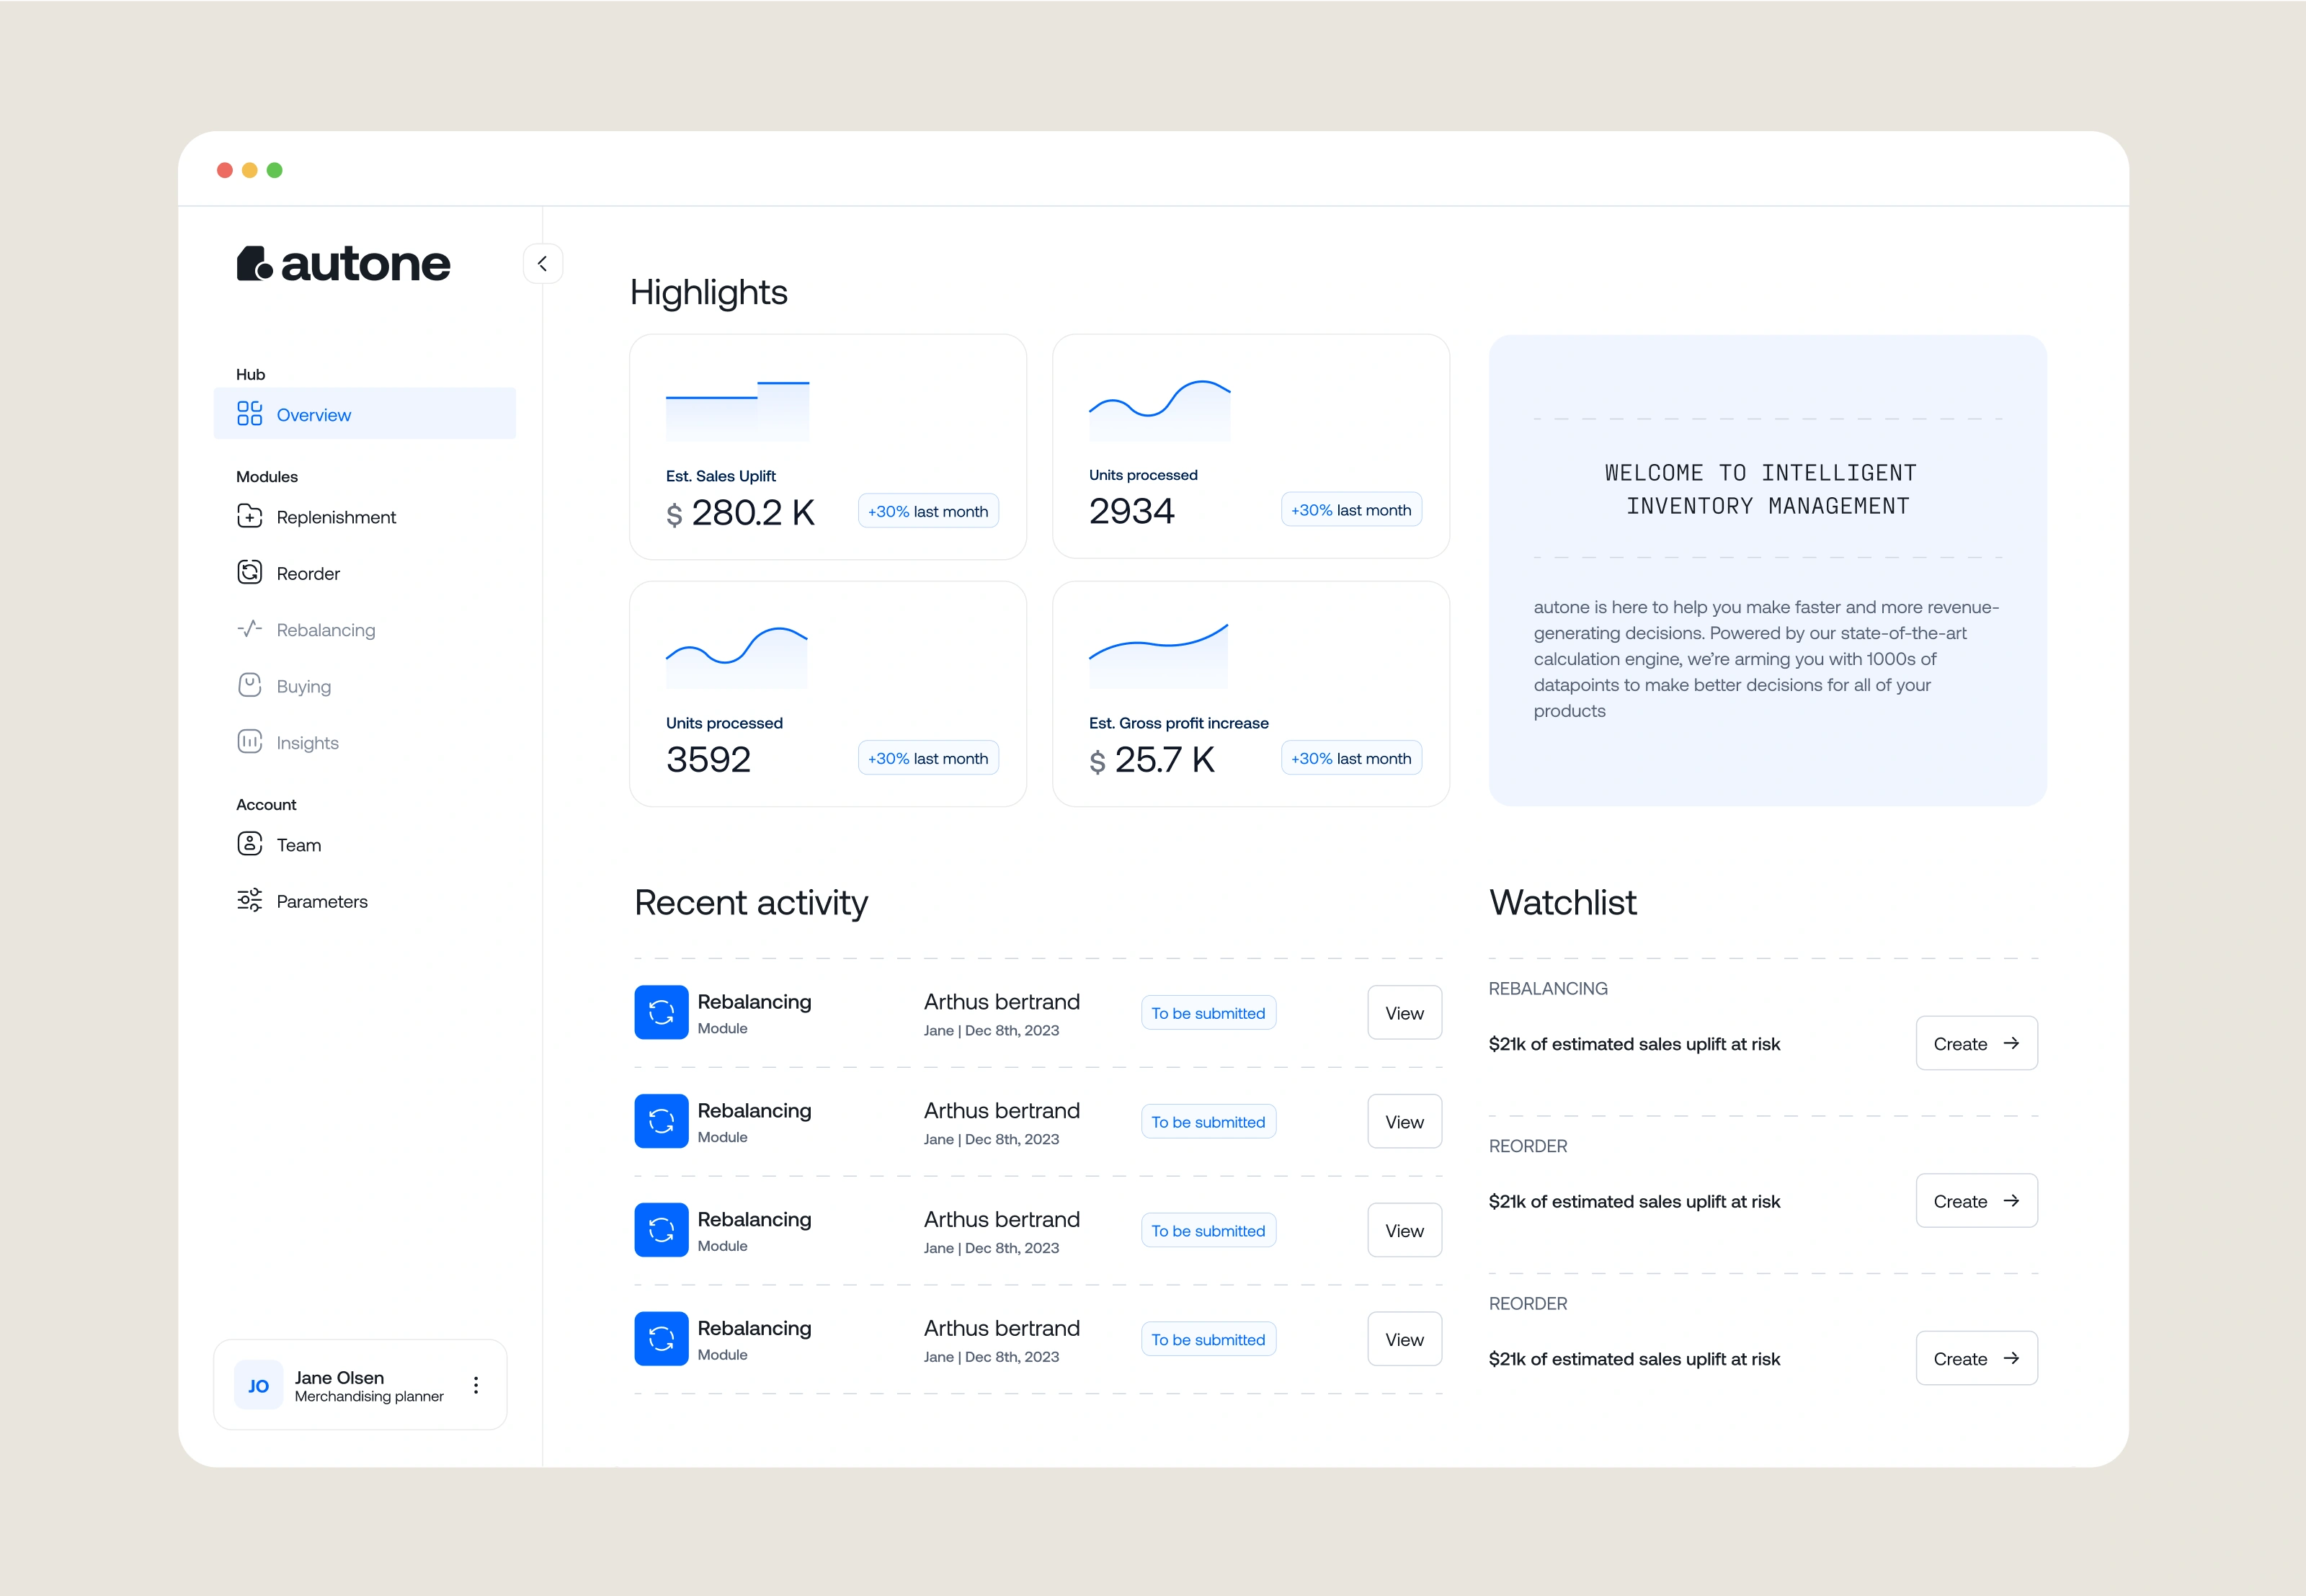Click the Watchlist heading
Image resolution: width=2306 pixels, height=1596 pixels.
click(x=1563, y=903)
